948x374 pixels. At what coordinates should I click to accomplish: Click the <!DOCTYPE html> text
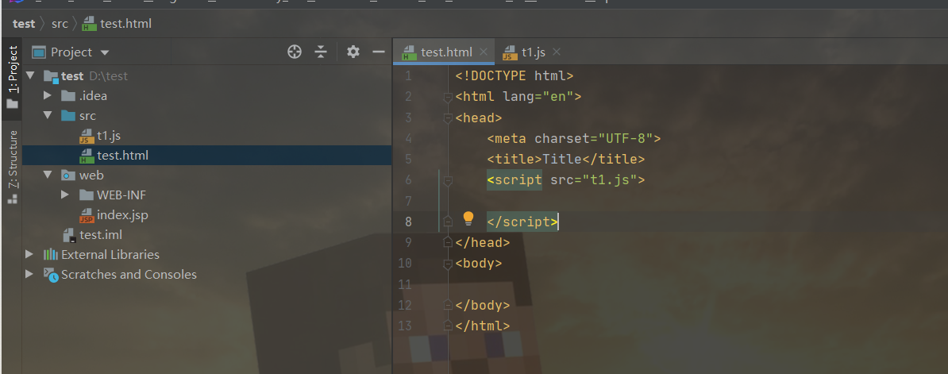click(x=514, y=76)
